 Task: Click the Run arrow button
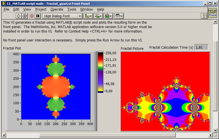(18, 16)
